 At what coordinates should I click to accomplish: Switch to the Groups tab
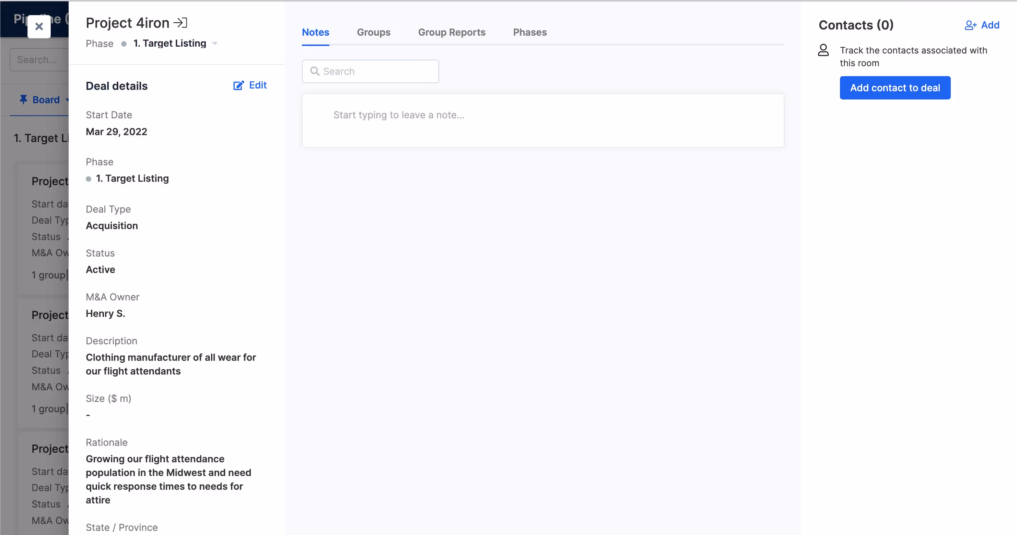373,32
